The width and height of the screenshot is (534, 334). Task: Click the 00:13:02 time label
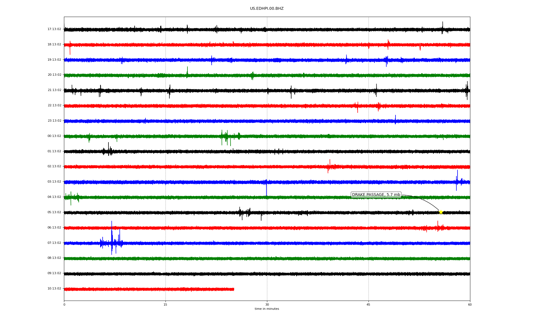54,136
